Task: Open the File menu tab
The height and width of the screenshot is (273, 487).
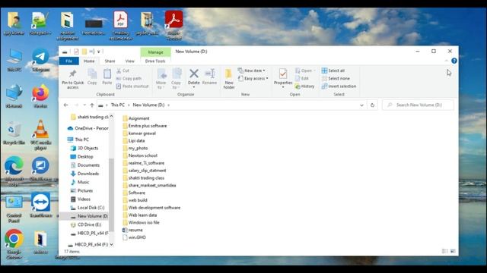Action: (x=69, y=61)
